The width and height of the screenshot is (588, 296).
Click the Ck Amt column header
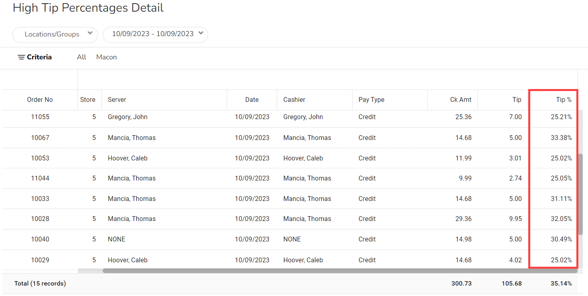coord(460,100)
